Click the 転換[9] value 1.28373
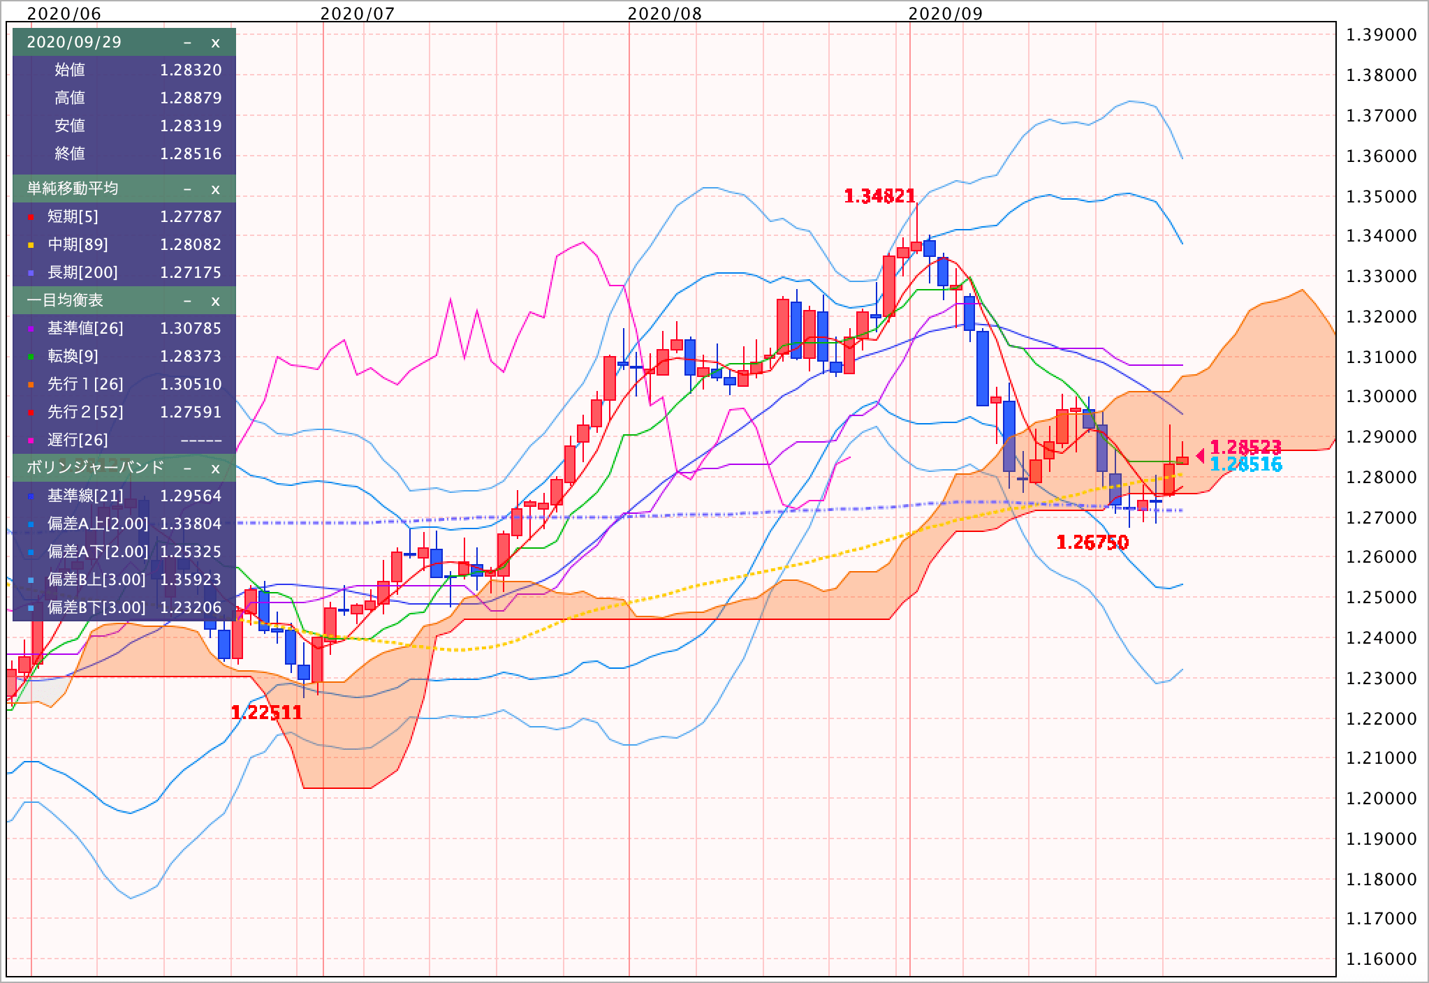1429x983 pixels. (191, 357)
